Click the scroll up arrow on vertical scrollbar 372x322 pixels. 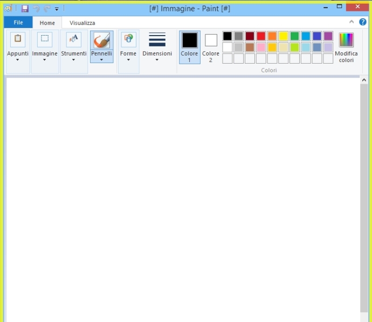pos(364,80)
